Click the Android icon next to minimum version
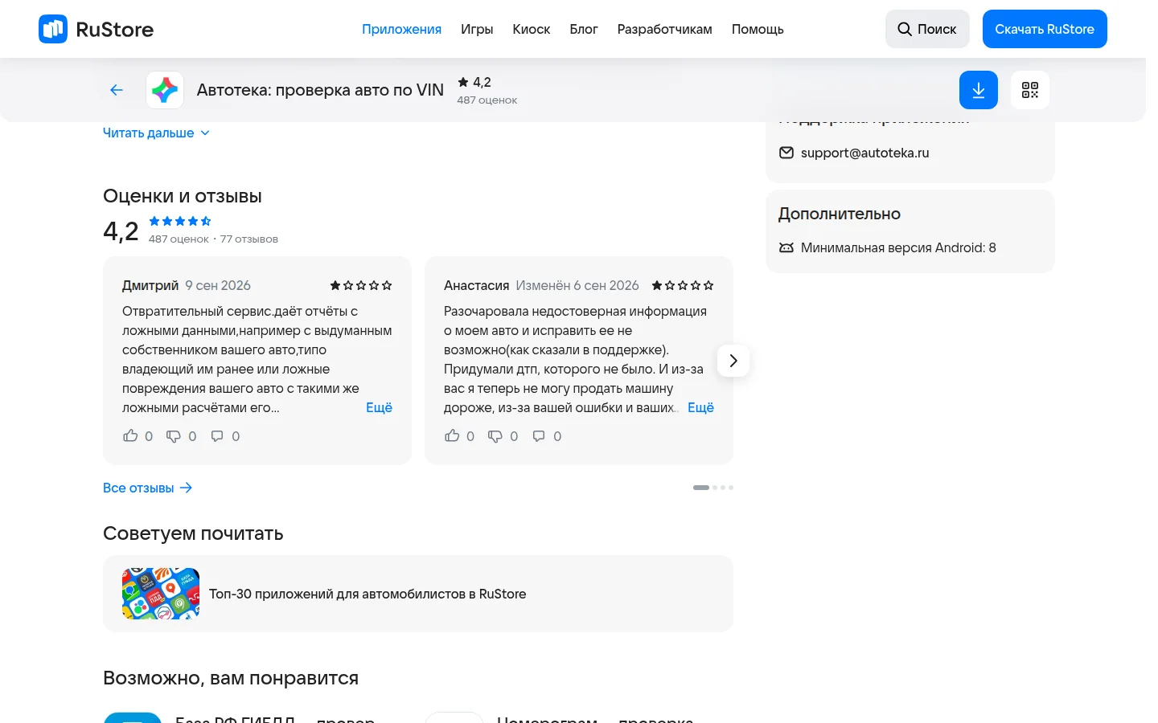Viewport: 1158px width, 723px height. 786,247
